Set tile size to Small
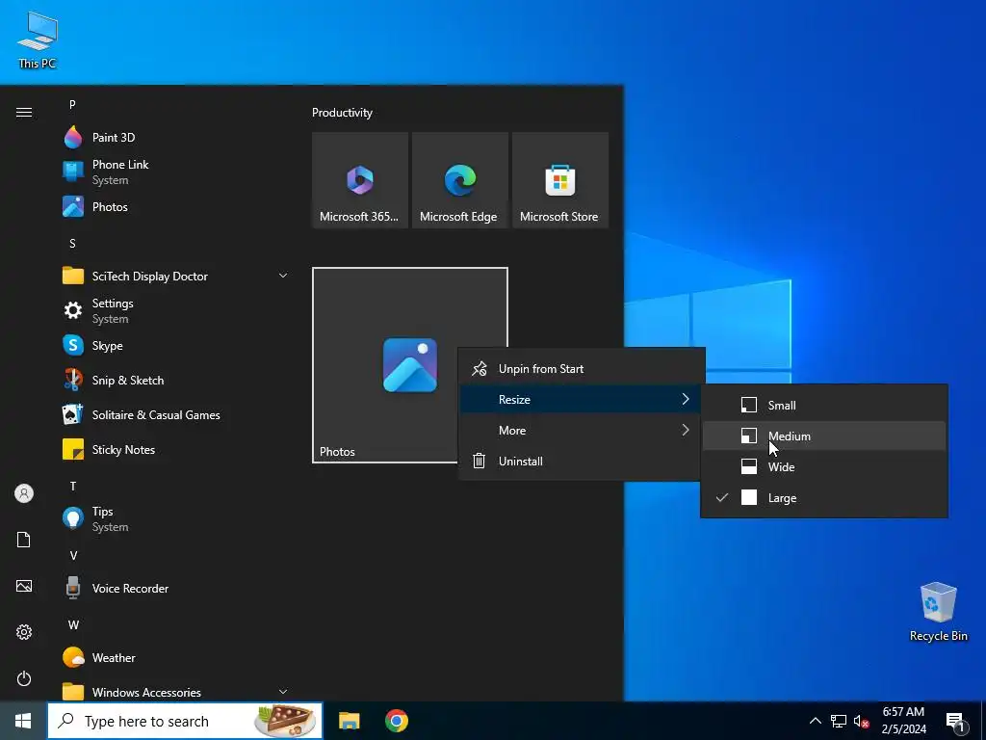986x740 pixels. 824,406
